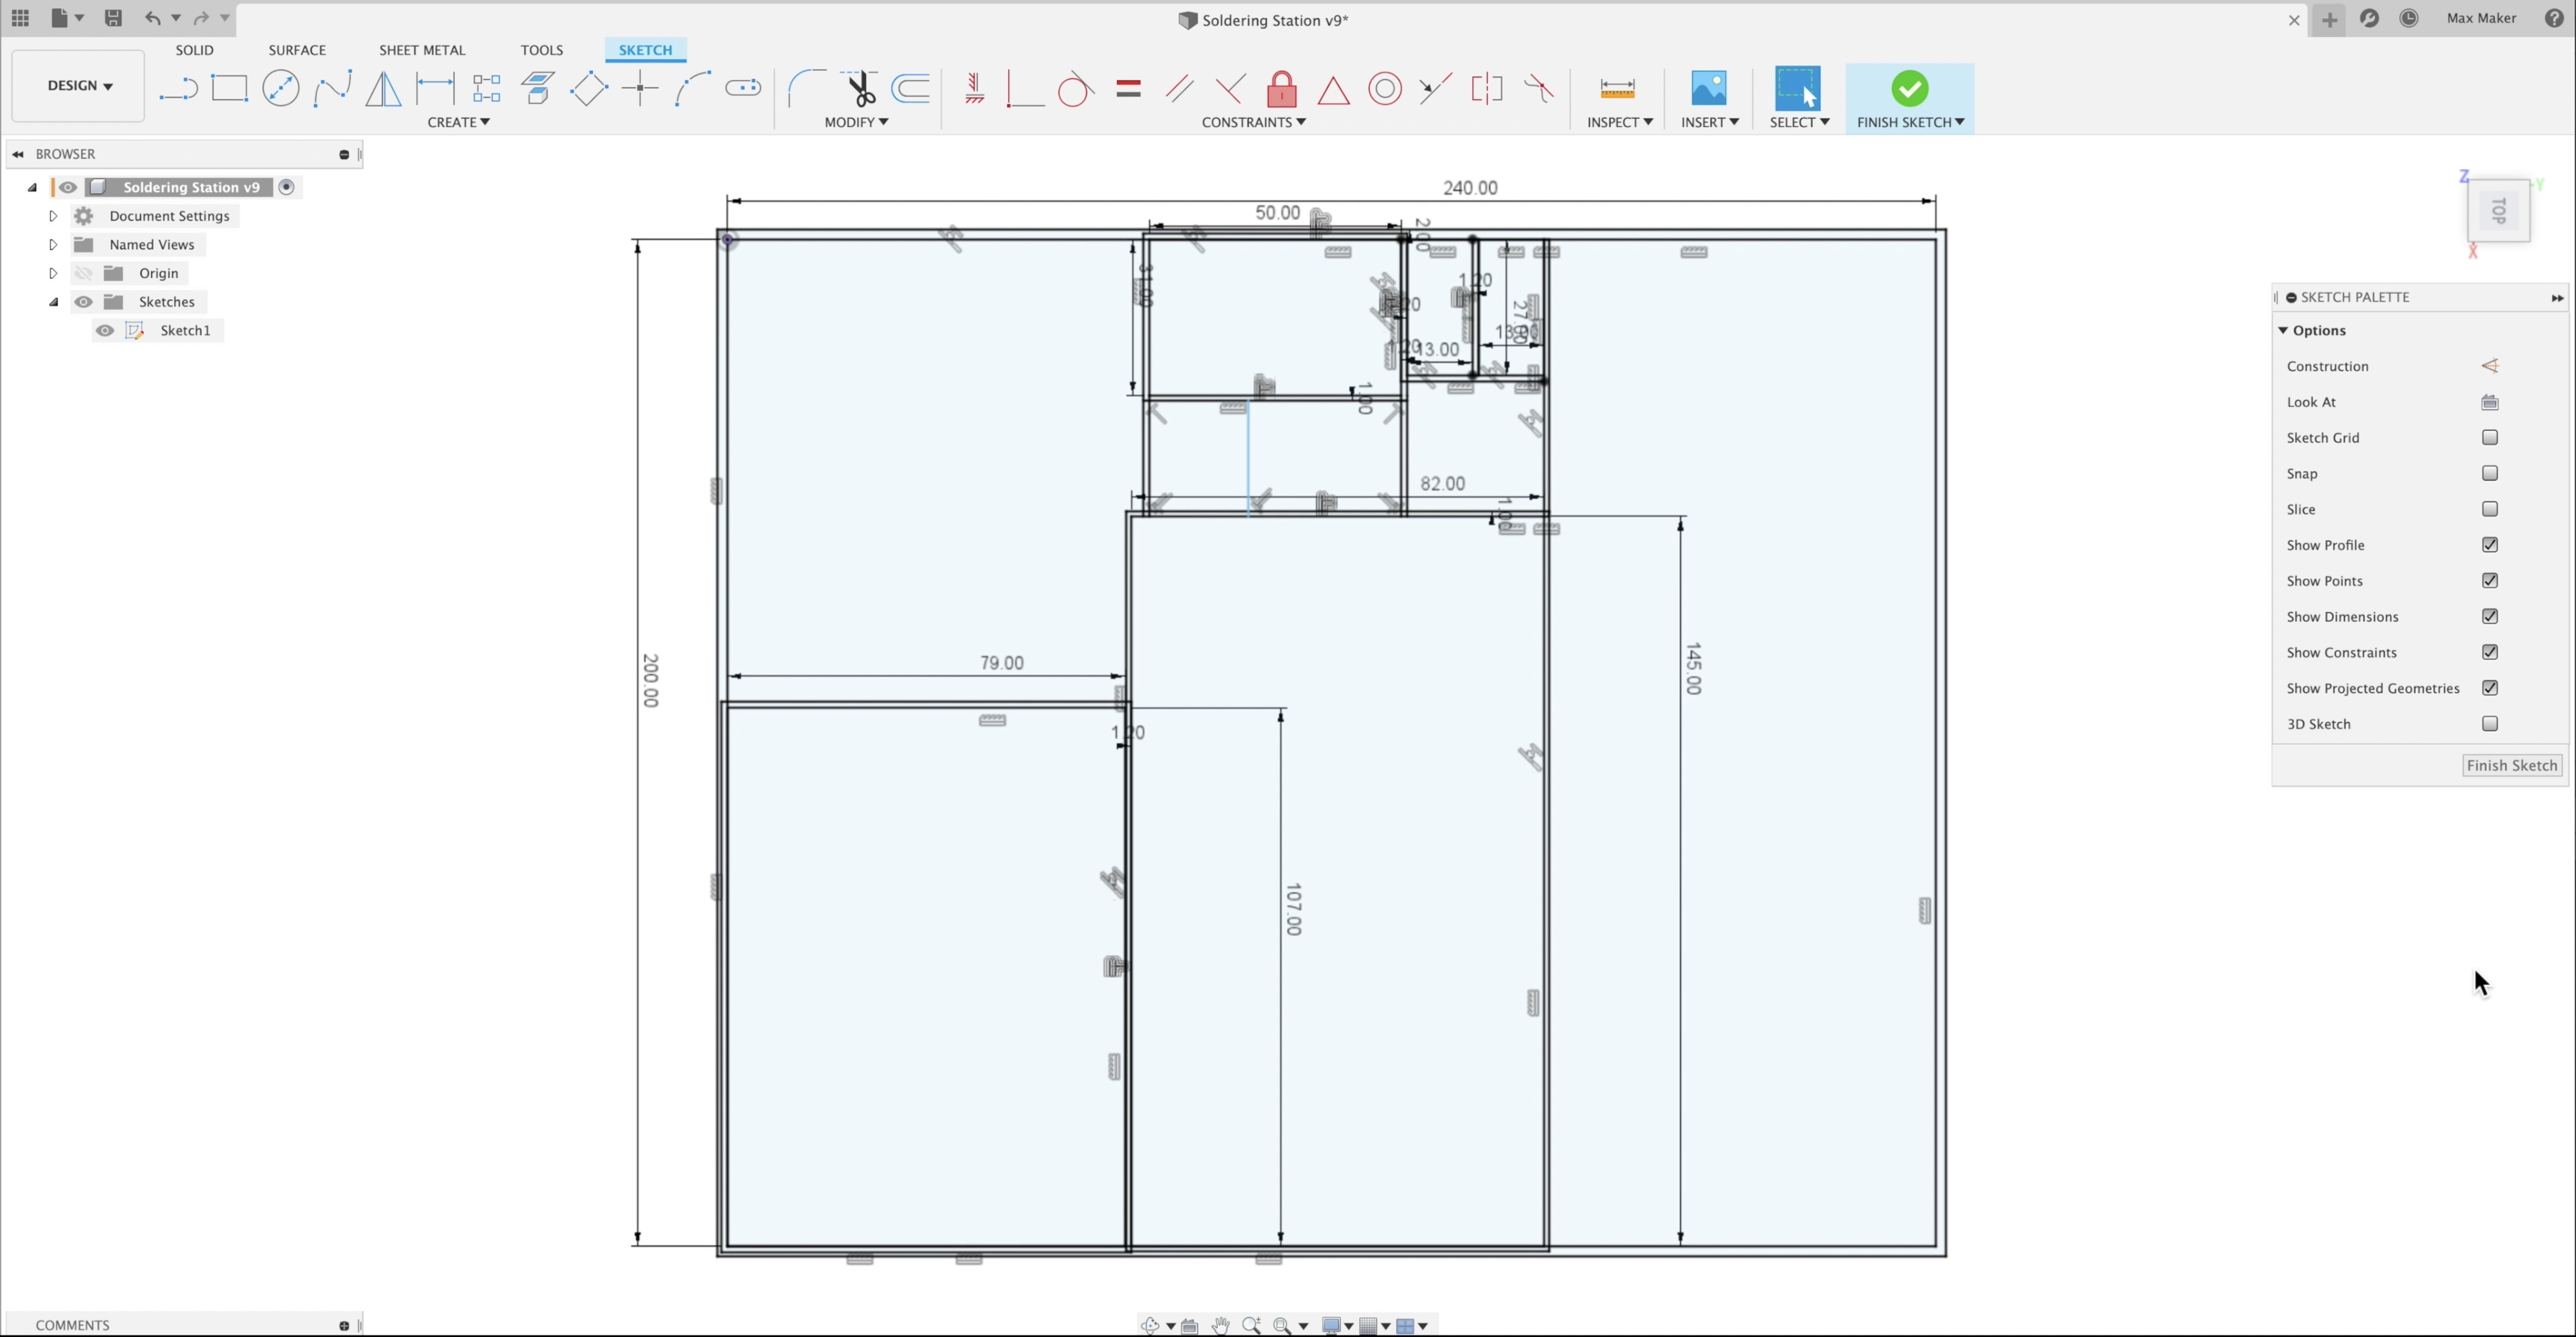The image size is (2576, 1337).
Task: Collapse the Sketches folder
Action: (x=53, y=302)
